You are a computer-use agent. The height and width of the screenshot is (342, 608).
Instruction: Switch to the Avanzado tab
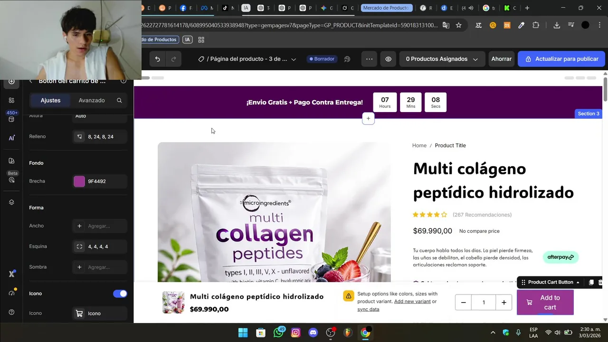(x=92, y=100)
